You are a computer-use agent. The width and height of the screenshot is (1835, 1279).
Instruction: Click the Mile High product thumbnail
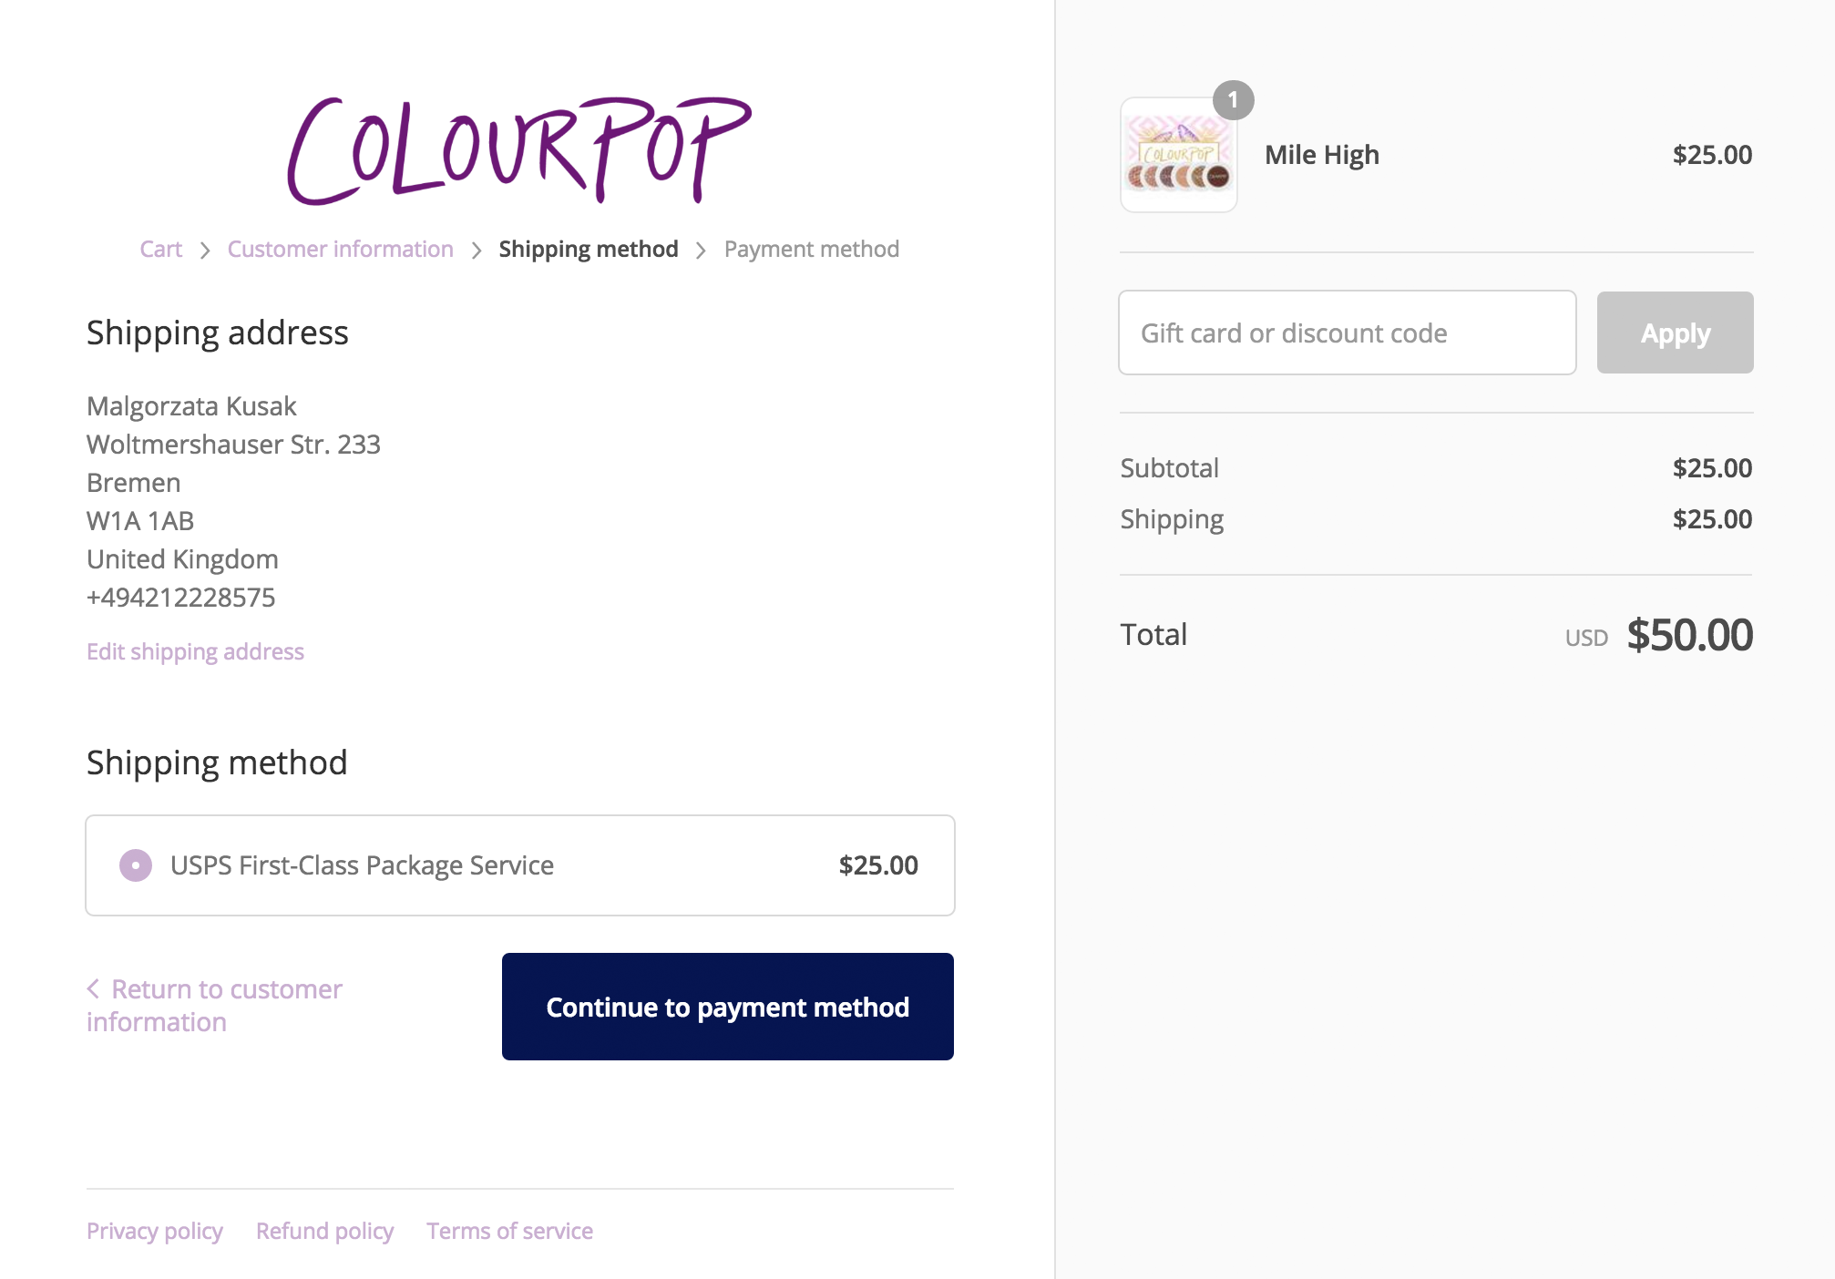[x=1178, y=154]
